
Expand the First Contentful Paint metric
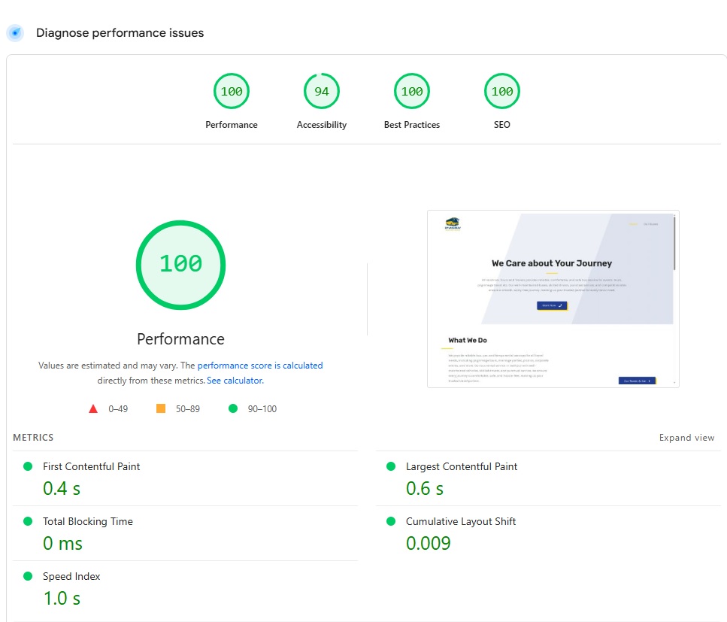coord(91,466)
